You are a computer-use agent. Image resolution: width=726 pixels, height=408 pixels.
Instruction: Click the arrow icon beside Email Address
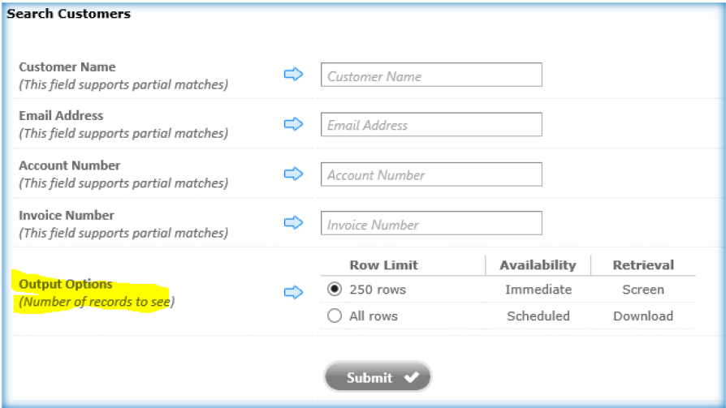tap(293, 124)
